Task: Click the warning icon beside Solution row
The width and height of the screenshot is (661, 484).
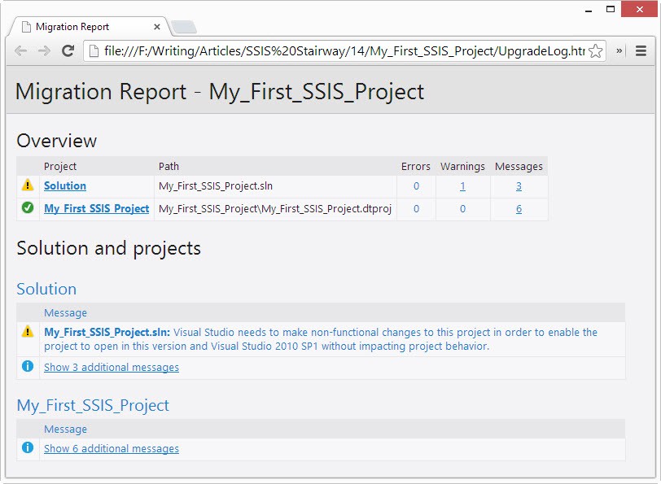Action: (x=28, y=186)
